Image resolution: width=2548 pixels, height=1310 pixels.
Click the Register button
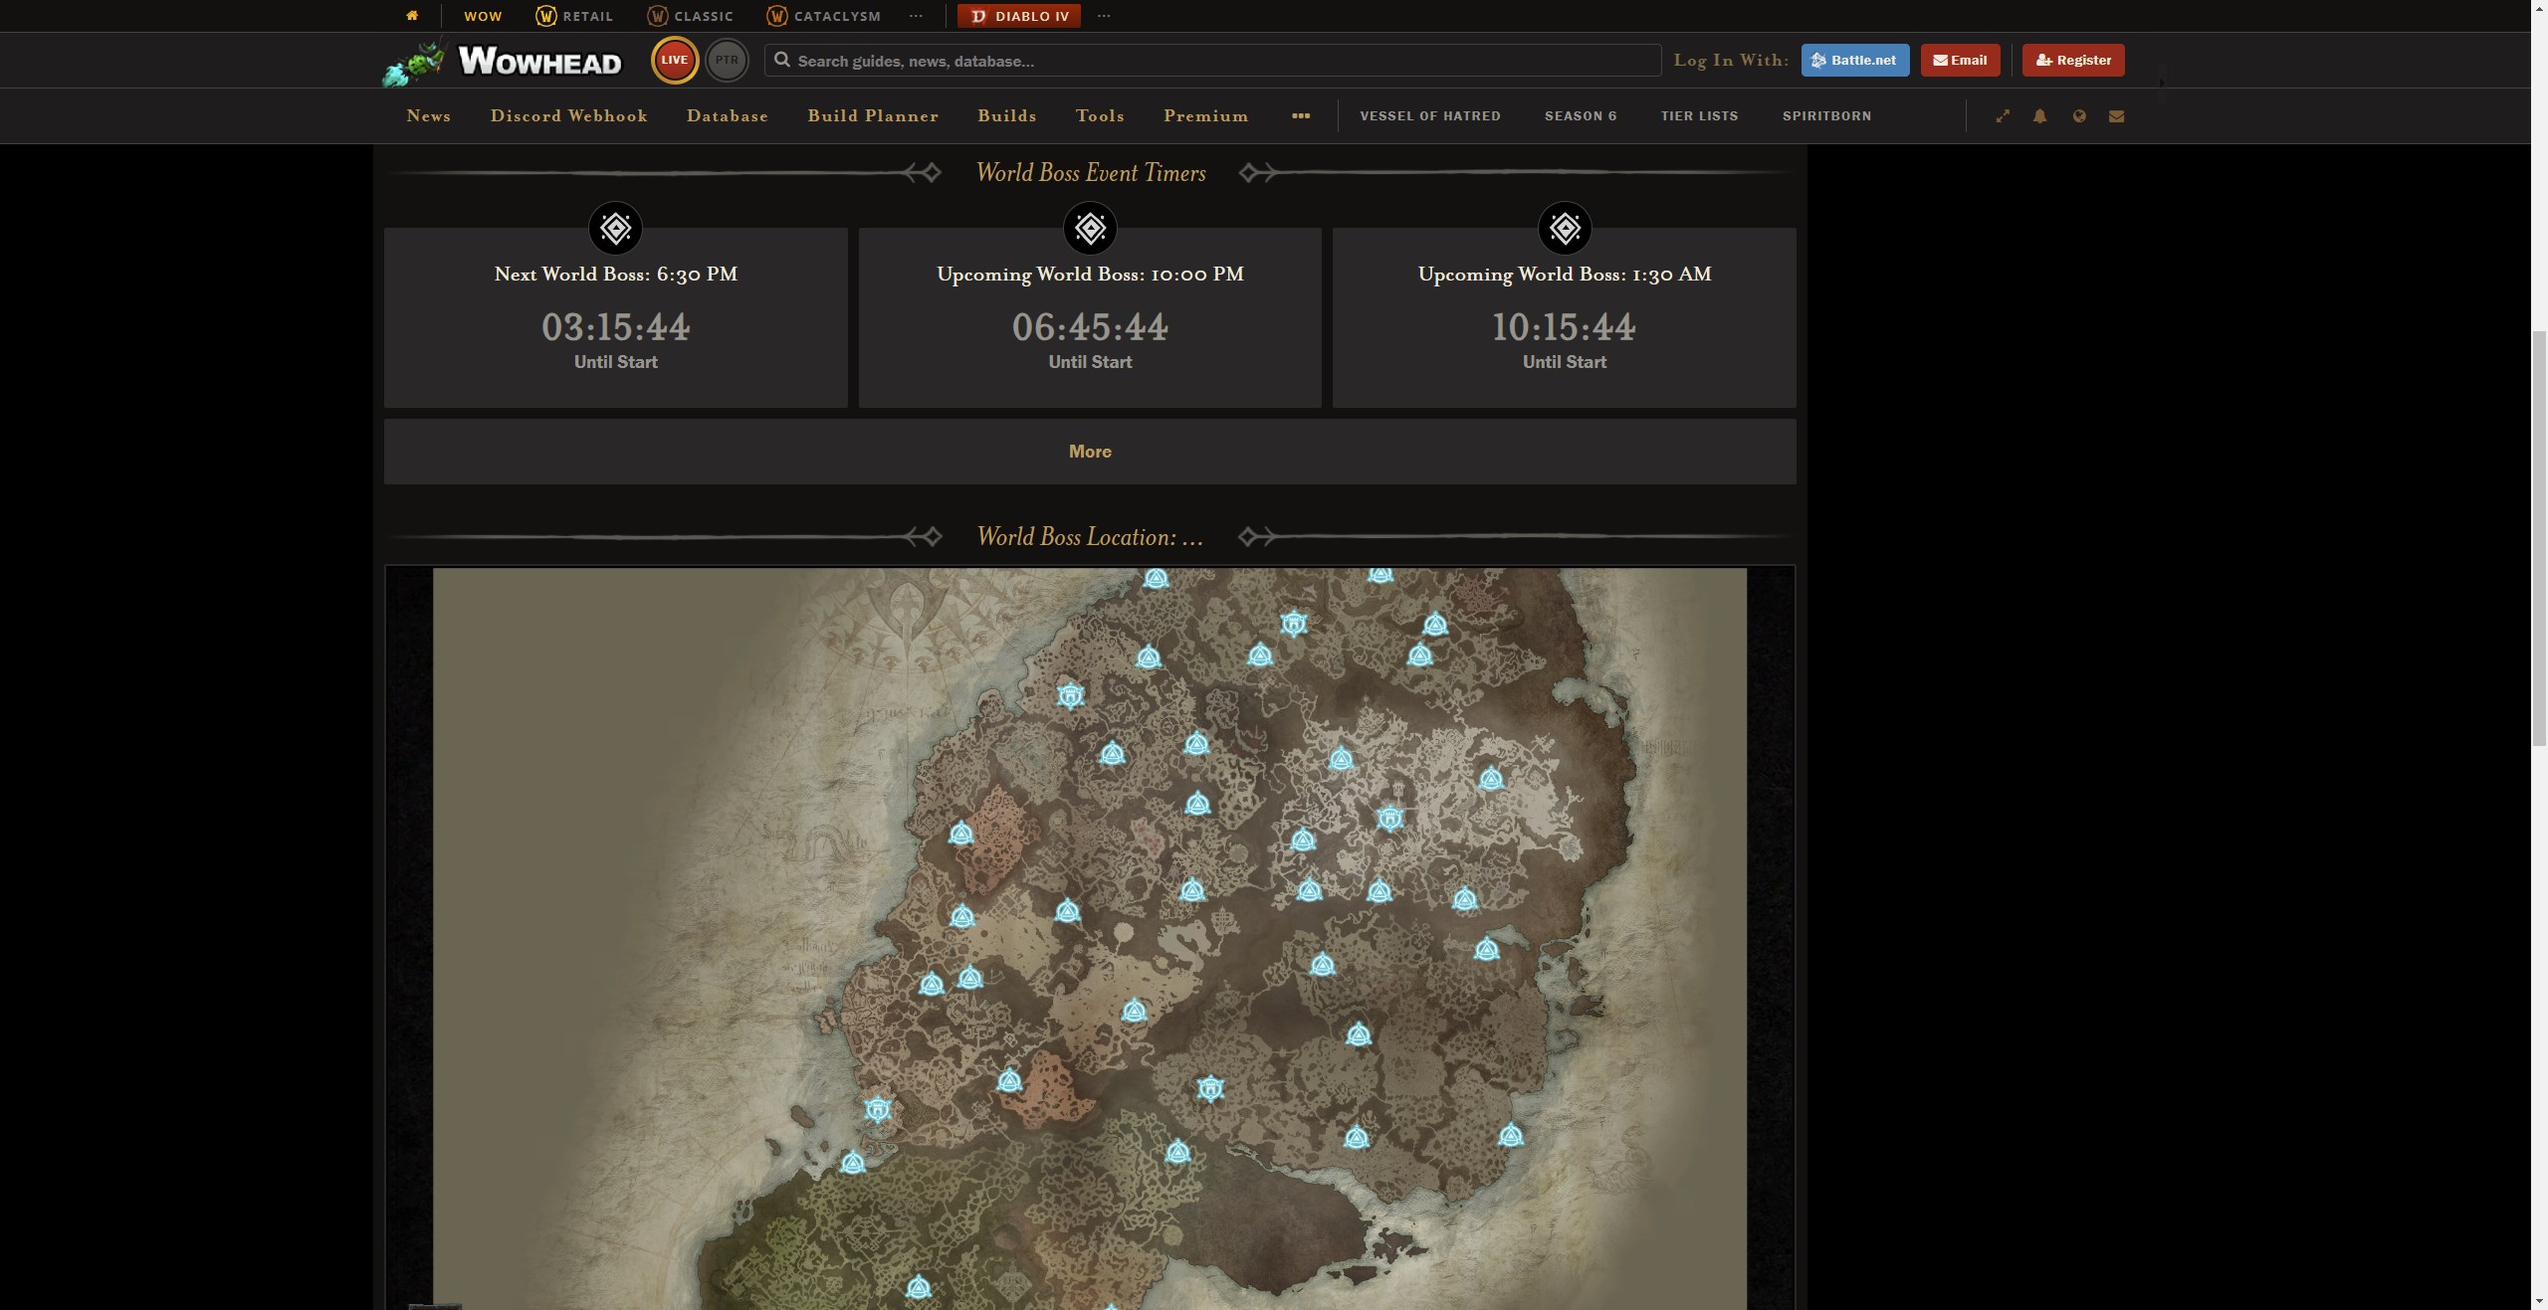pyautogui.click(x=2072, y=60)
